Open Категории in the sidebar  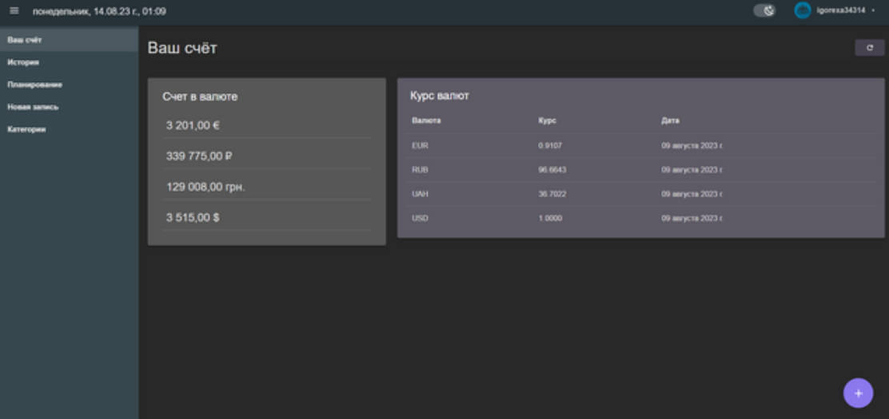(70, 129)
